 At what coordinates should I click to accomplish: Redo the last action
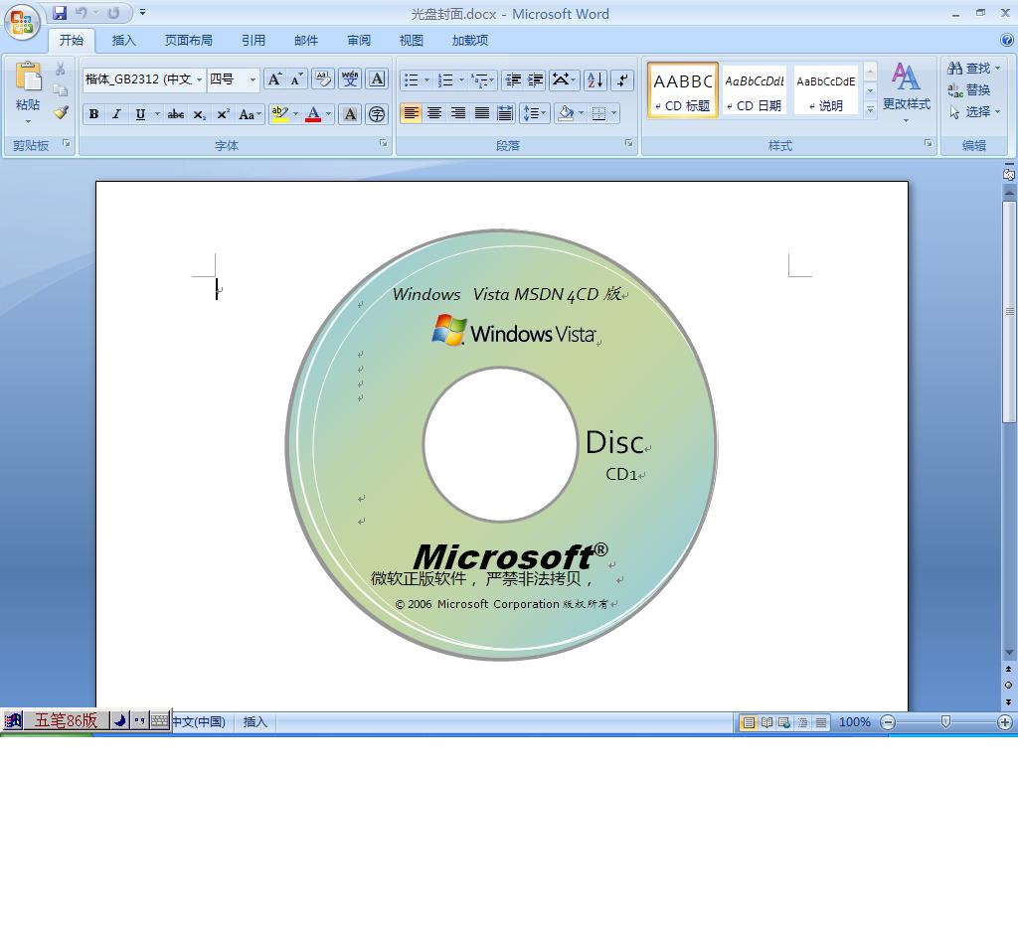pos(113,12)
